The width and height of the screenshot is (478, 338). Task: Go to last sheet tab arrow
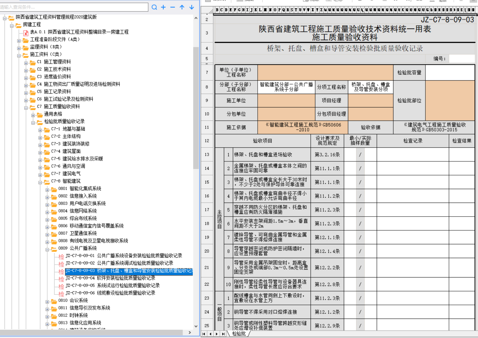pyautogui.click(x=223, y=334)
